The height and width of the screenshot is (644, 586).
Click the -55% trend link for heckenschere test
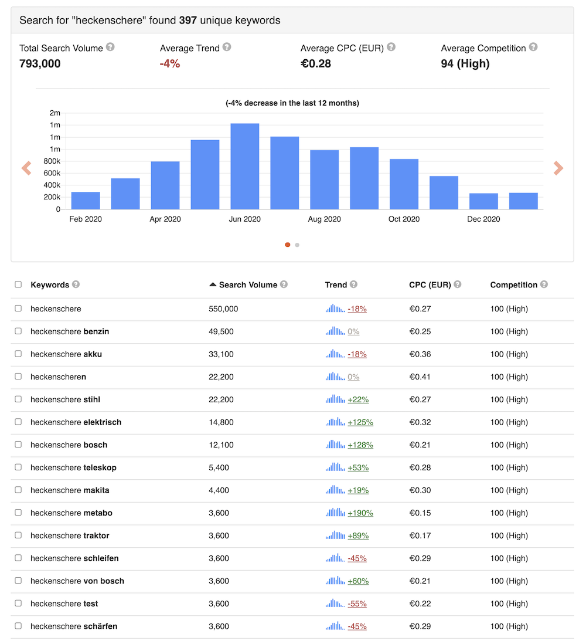pyautogui.click(x=357, y=604)
